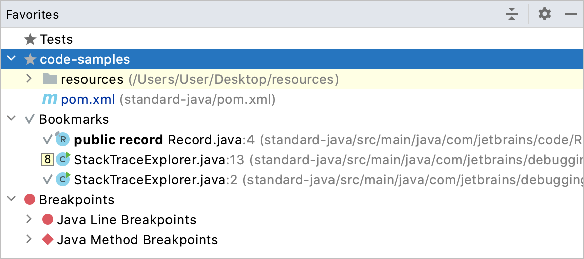This screenshot has height=259, width=584.
Task: Click the Collapse All icon in header
Action: click(512, 15)
